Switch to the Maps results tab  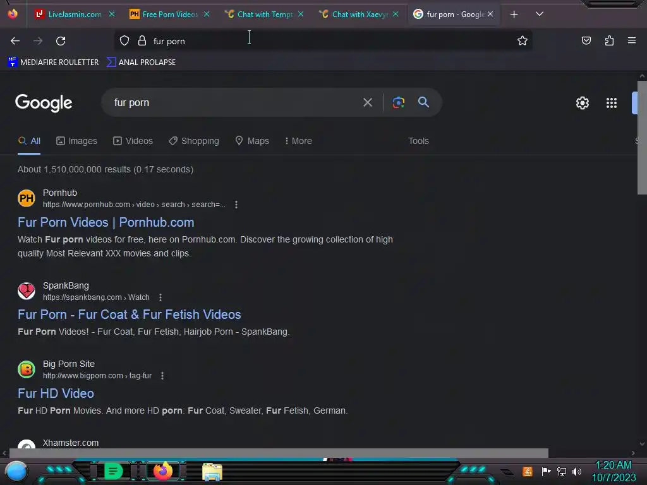pos(252,141)
